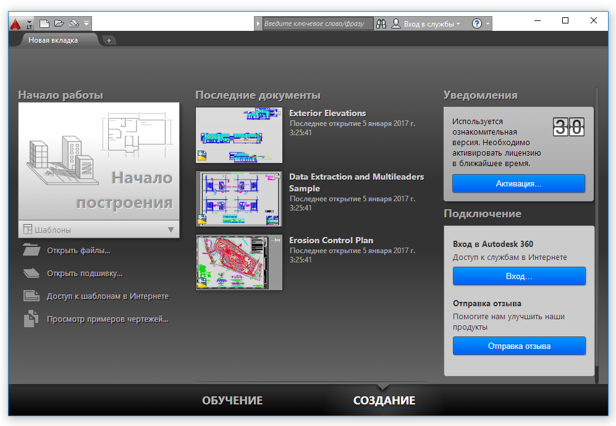Open the Erosion Control Plan thumbnail
Viewport: 616px width, 426px height.
click(x=239, y=262)
